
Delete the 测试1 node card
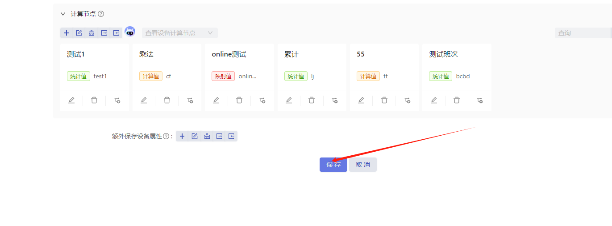pyautogui.click(x=94, y=101)
